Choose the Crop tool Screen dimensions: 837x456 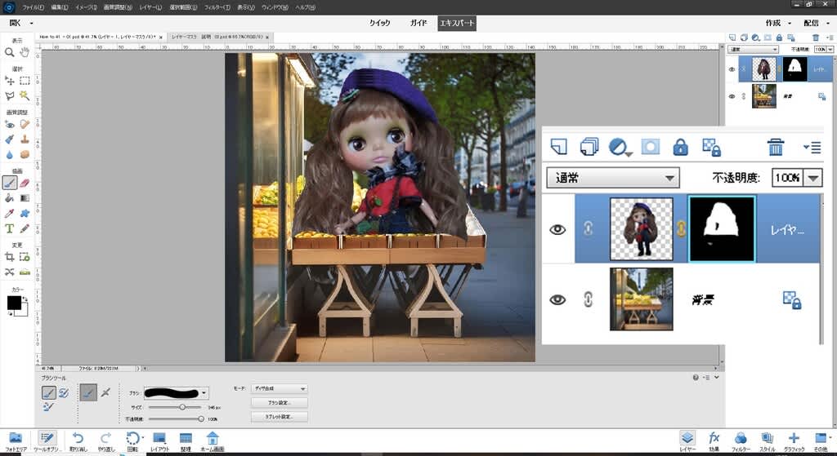[10, 257]
